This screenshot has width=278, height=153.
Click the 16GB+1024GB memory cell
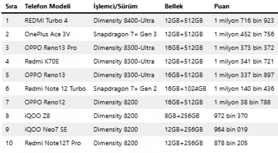click(x=185, y=89)
